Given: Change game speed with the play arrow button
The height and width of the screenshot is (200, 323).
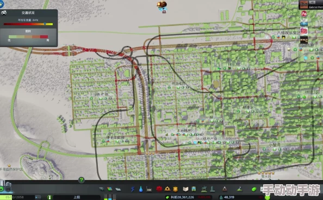Looking at the screenshot, I should point(38,197).
